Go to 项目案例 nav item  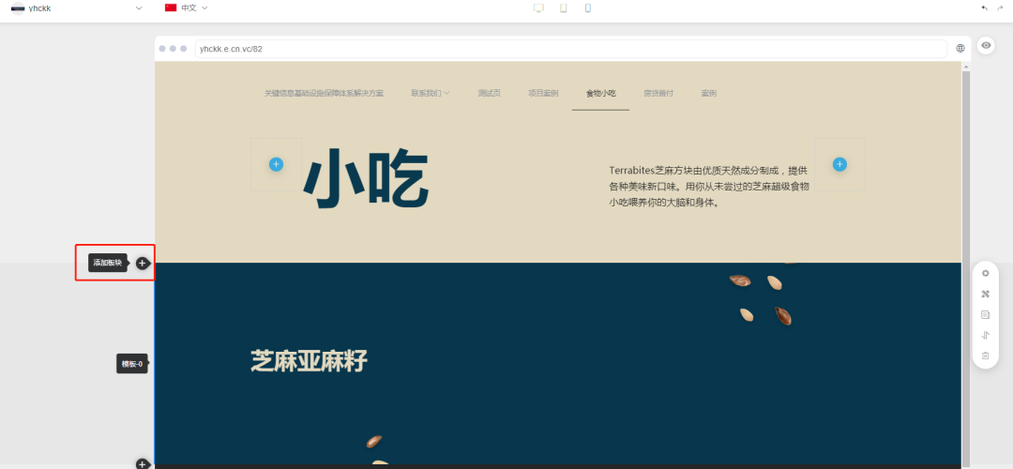tap(543, 93)
